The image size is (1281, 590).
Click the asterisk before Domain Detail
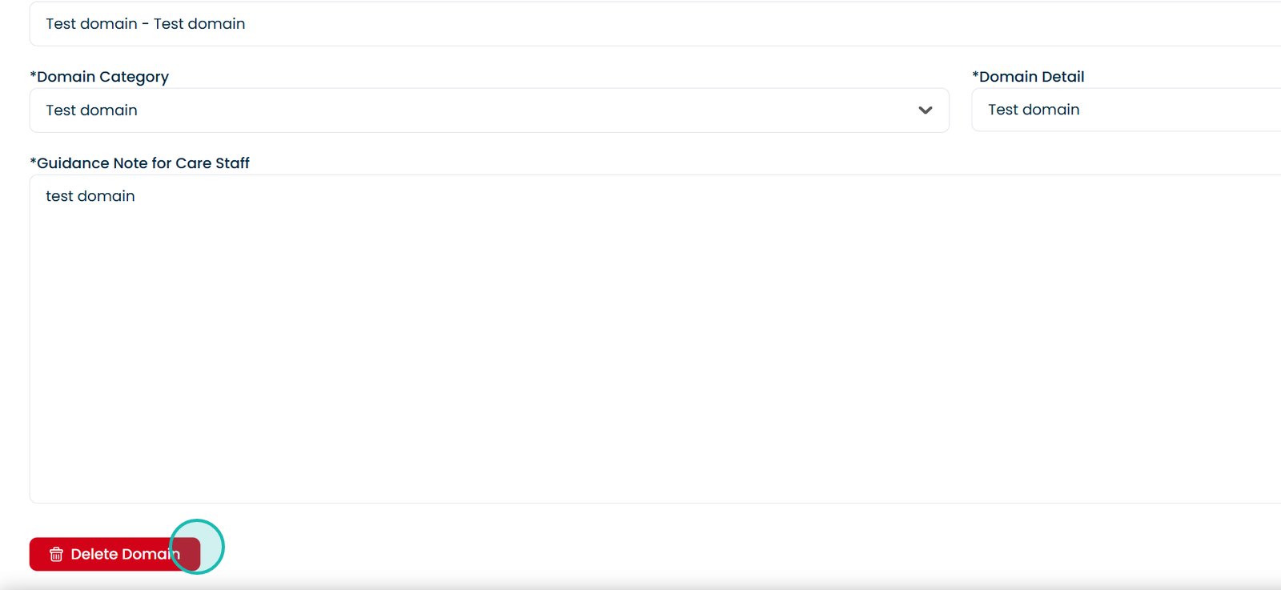click(x=975, y=75)
